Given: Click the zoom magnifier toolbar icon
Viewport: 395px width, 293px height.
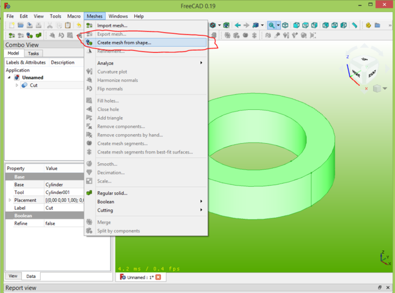Looking at the screenshot, I should coord(272,25).
